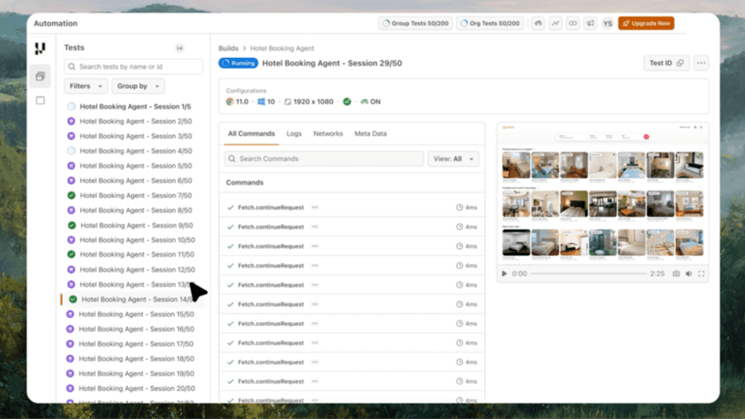Open the YS user avatar menu
Screen dimensions: 745x419
[608, 23]
